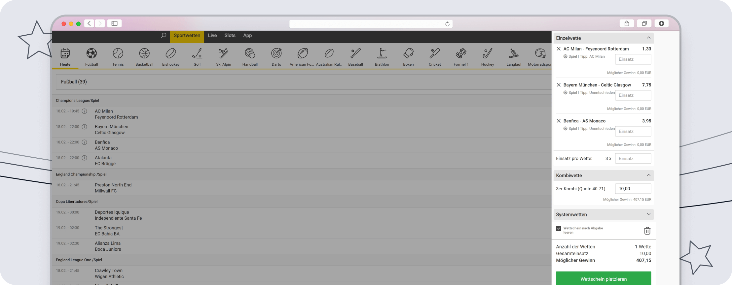The image size is (732, 285).
Task: Select England League One /Spiel heading
Action: [x=79, y=260]
